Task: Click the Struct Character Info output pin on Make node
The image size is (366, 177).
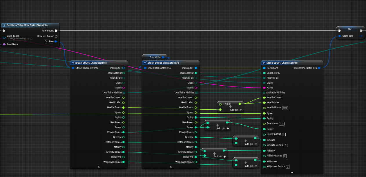Action: click(319, 68)
